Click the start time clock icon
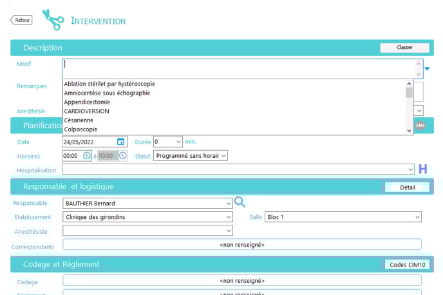This screenshot has height=295, width=443. point(87,156)
